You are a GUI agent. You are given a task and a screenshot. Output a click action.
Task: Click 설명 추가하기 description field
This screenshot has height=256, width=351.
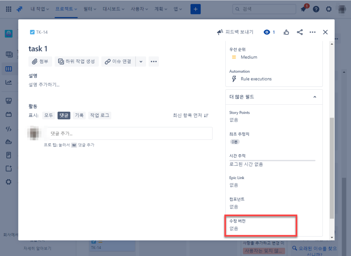tap(44, 85)
